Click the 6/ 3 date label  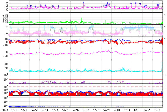158,110
